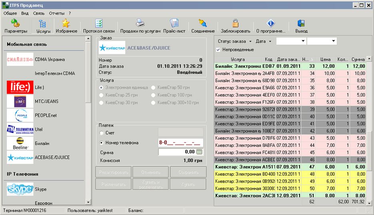Open Продажи по услугам printer icon
374x215 pixels.
pyautogui.click(x=140, y=23)
